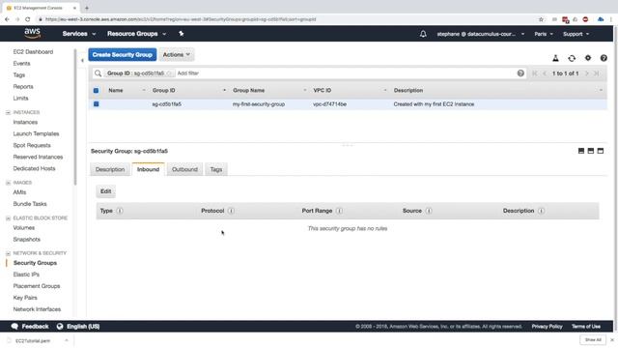This screenshot has height=348, width=618.
Task: Open the Support dropdown
Action: (x=576, y=34)
